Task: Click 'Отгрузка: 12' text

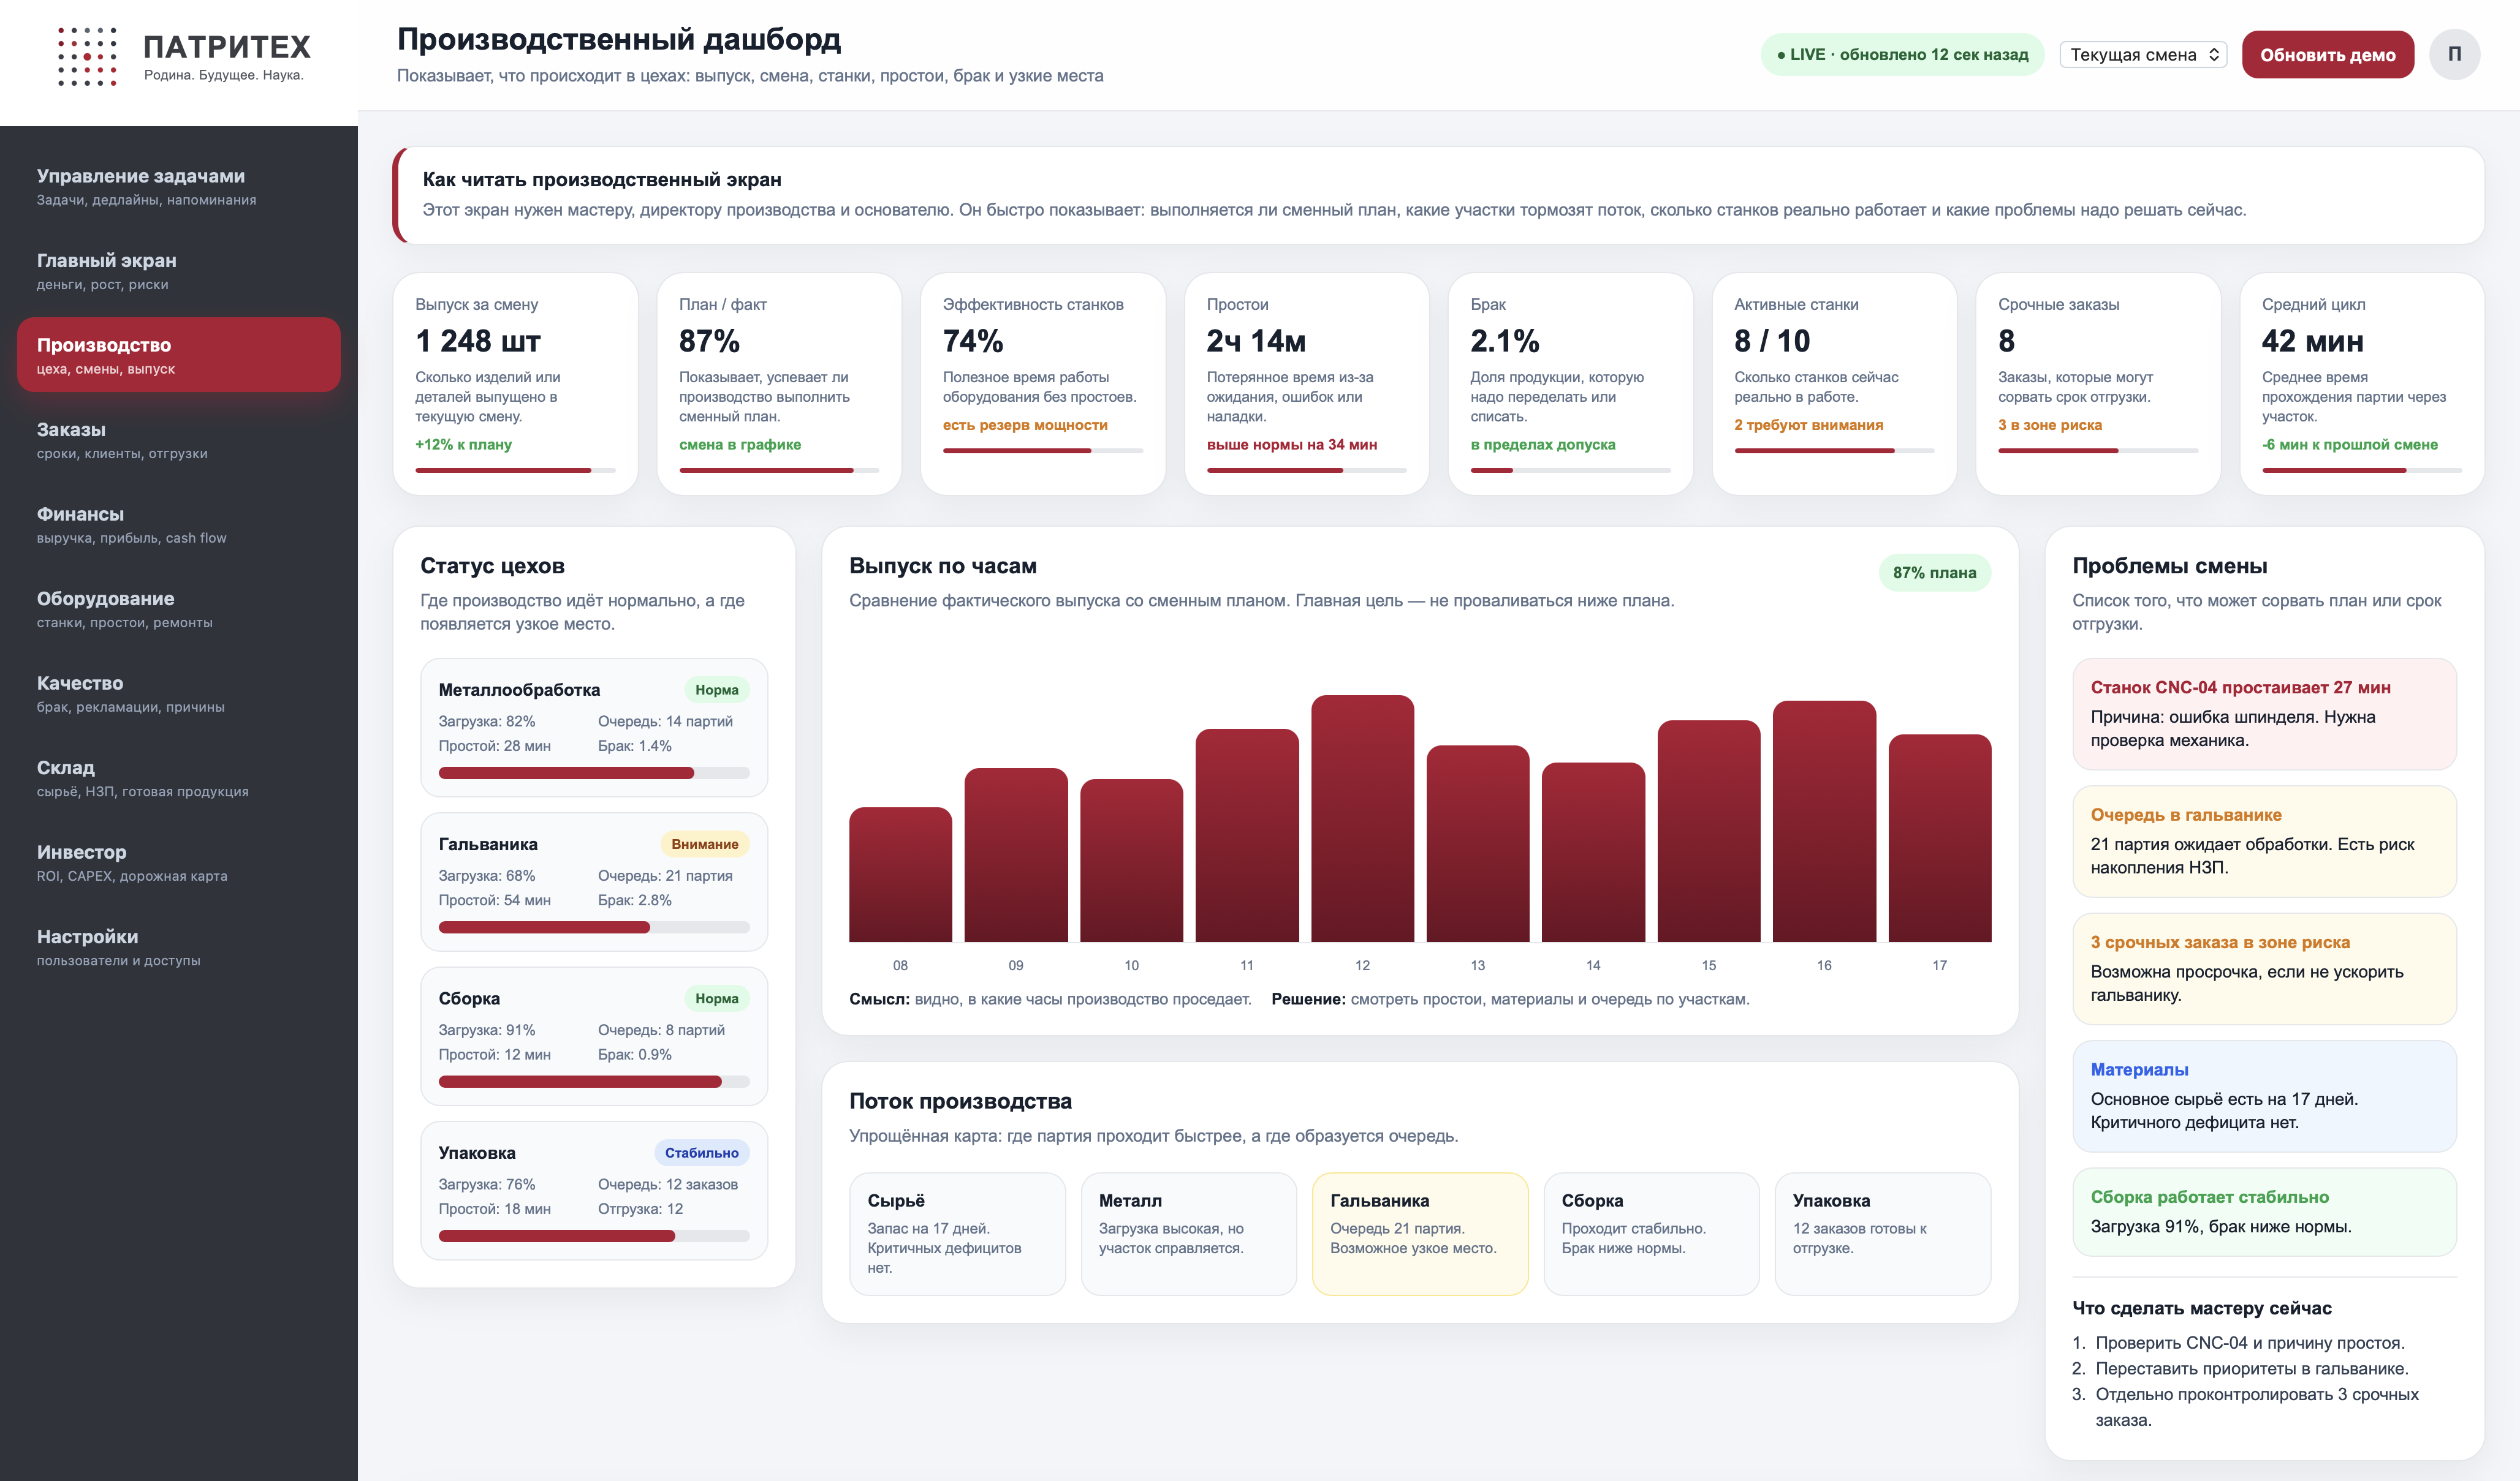Action: [640, 1209]
